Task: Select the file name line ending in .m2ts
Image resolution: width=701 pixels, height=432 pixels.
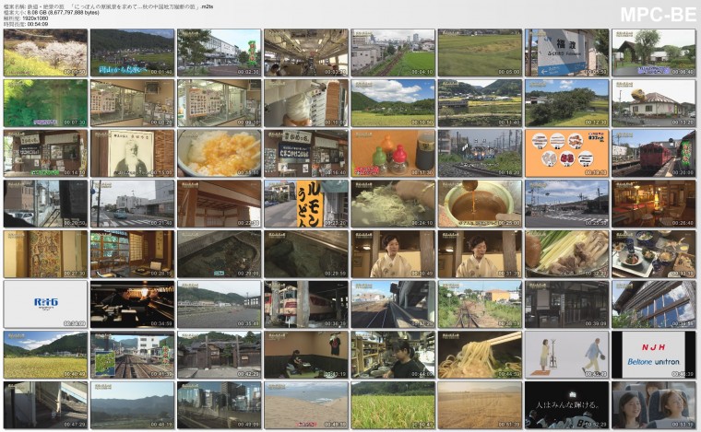Action: [x=108, y=7]
